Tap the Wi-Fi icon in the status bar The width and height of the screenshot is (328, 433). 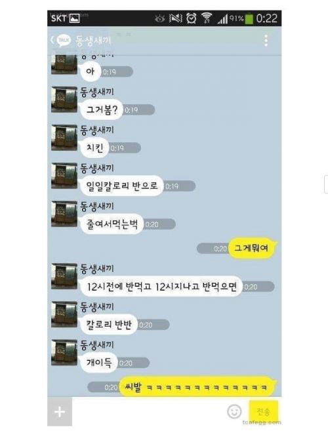[206, 18]
